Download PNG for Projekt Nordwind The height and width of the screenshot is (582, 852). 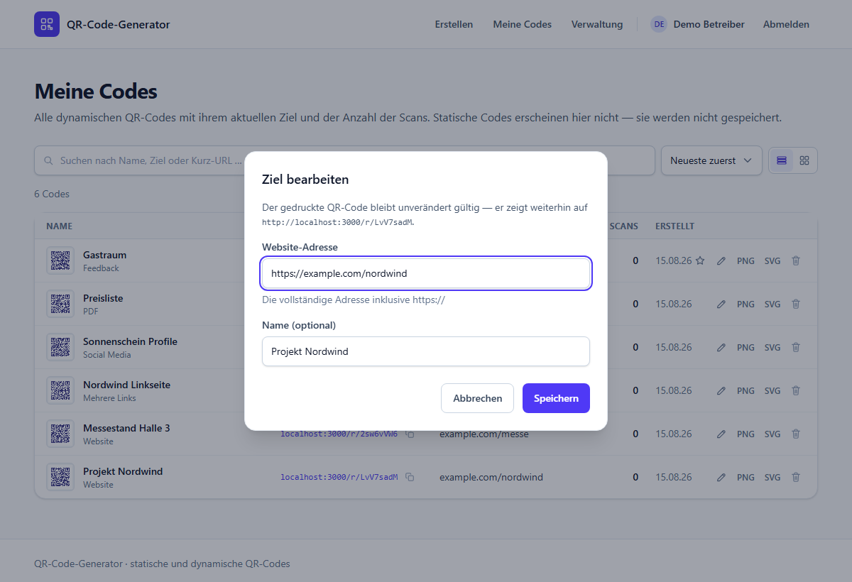click(x=745, y=477)
